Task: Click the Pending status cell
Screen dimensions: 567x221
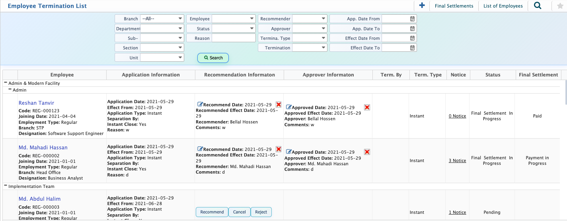Action: 492,212
